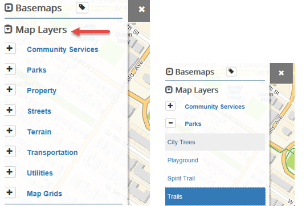Click the tag icon beside right Basemaps
The width and height of the screenshot is (306, 206).
[x=231, y=72]
